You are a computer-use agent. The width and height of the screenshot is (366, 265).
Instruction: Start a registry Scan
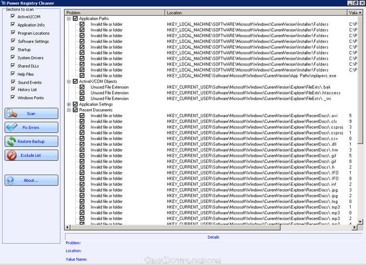coord(31,113)
